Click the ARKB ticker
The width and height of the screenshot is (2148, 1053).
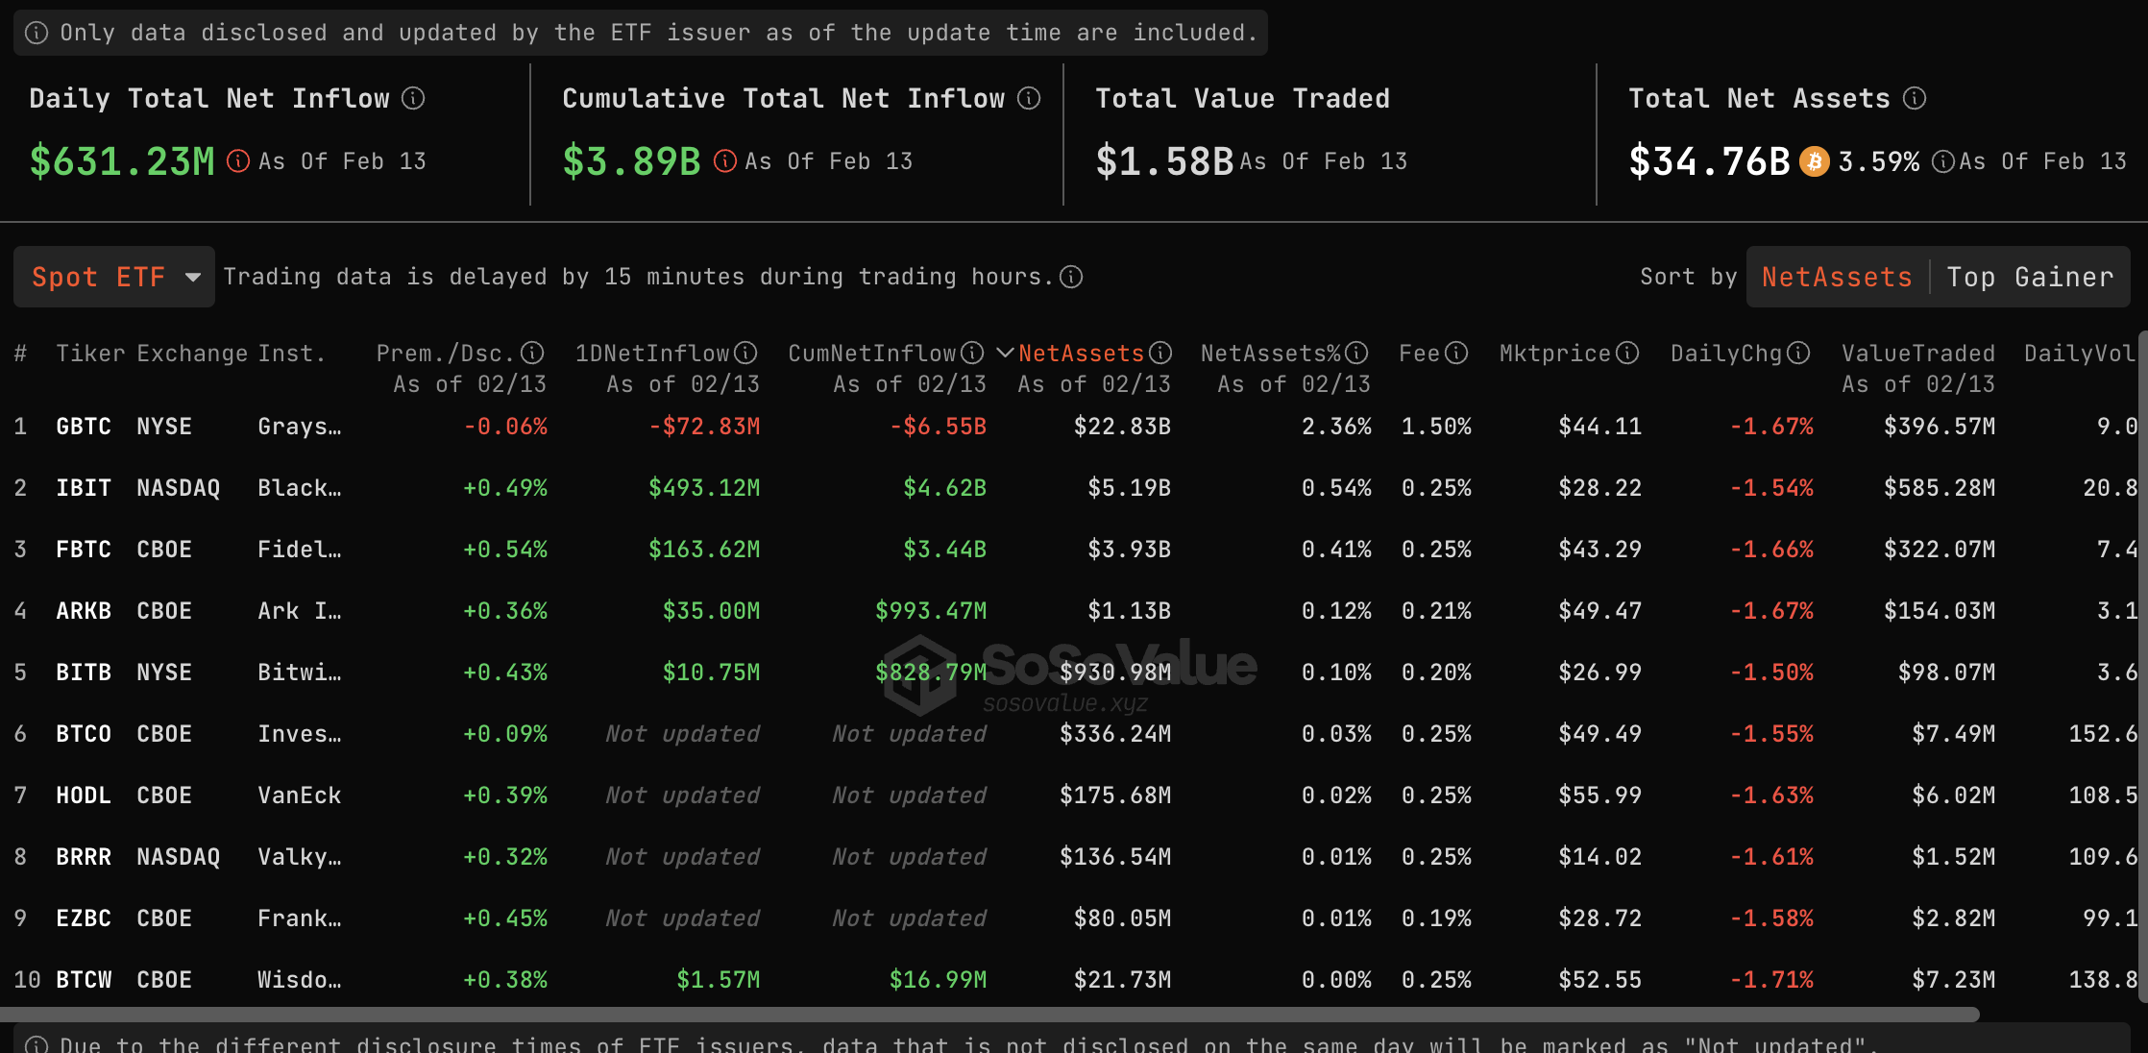(x=84, y=610)
